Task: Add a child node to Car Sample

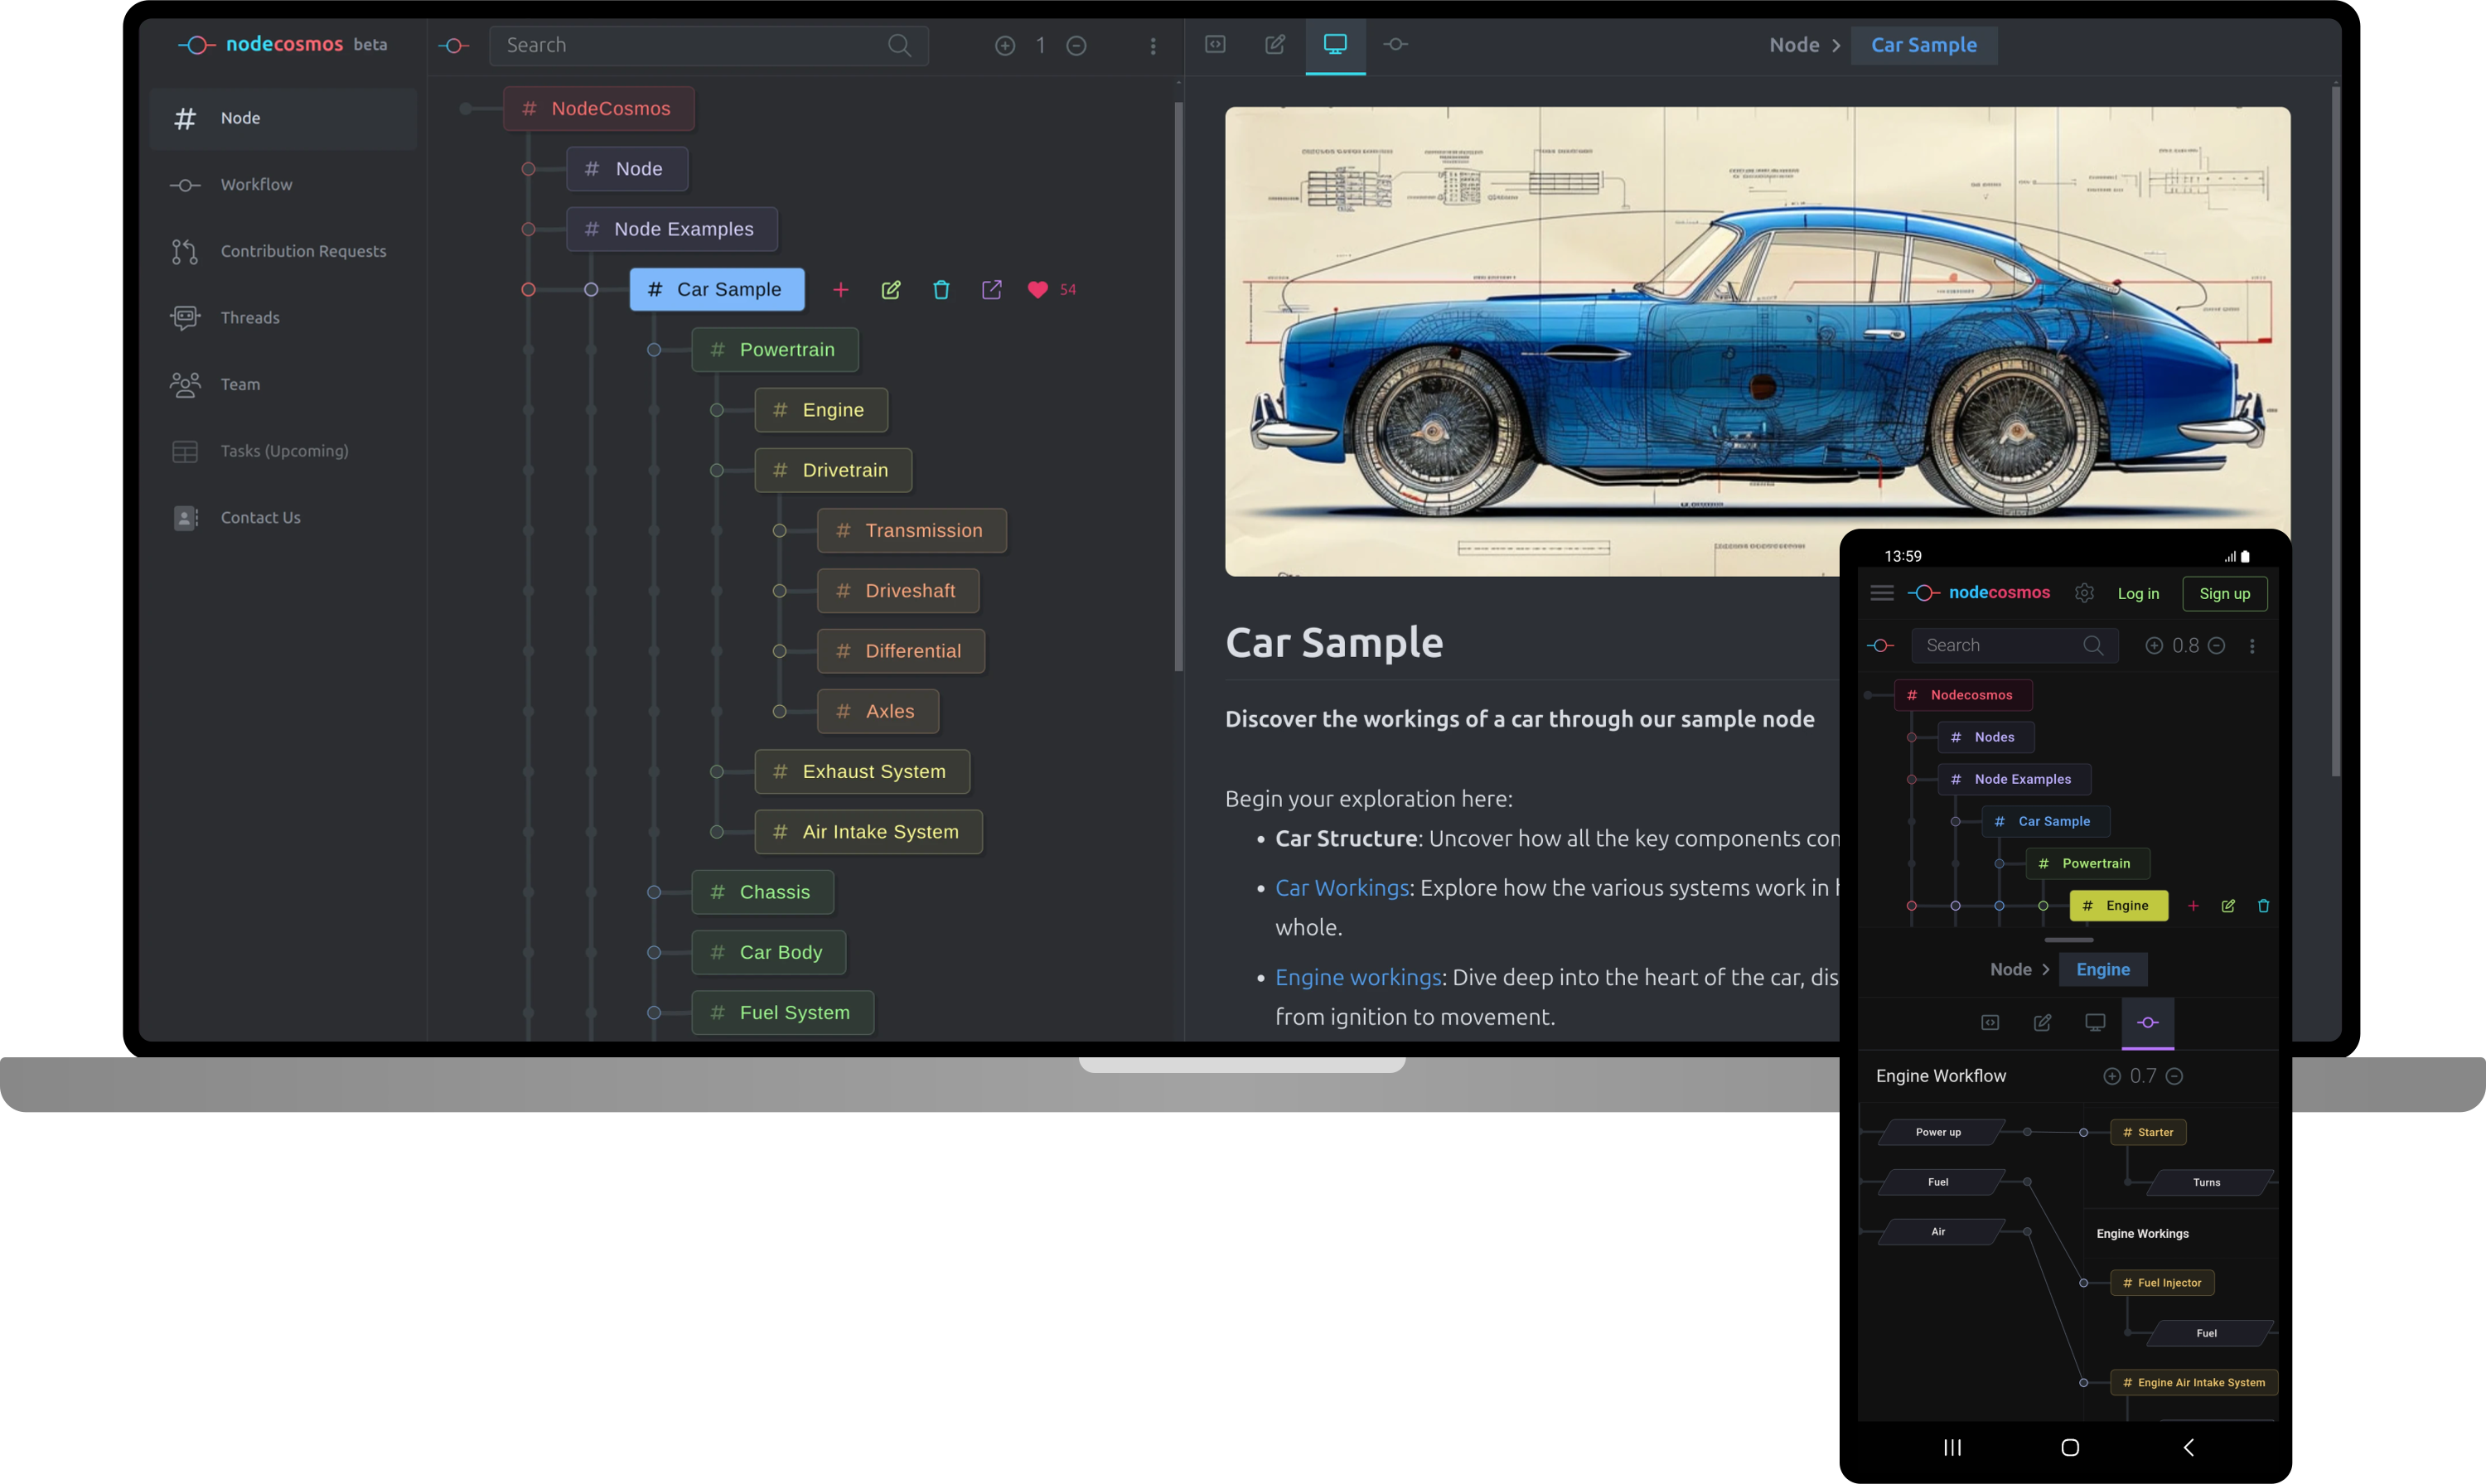Action: pos(841,290)
